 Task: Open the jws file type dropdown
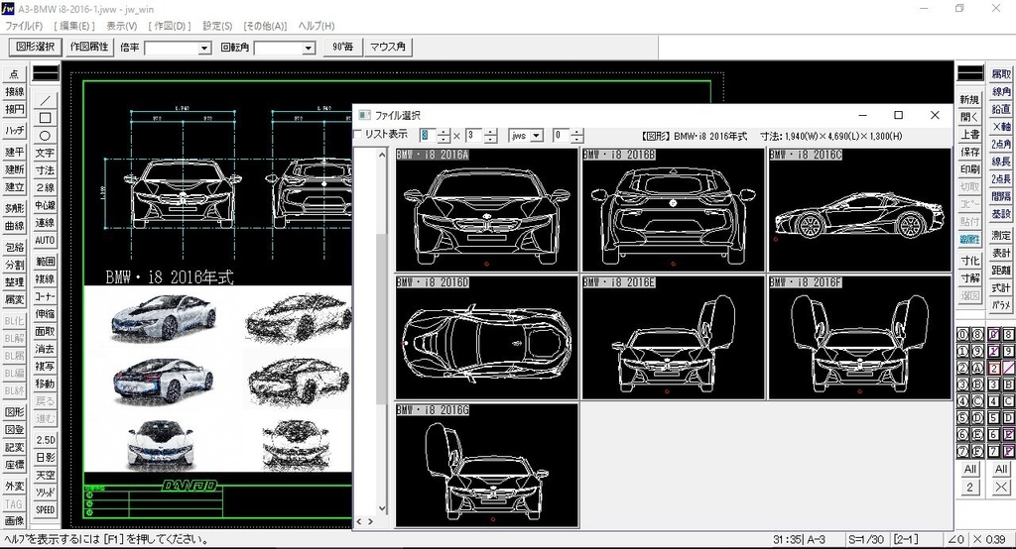click(x=537, y=136)
